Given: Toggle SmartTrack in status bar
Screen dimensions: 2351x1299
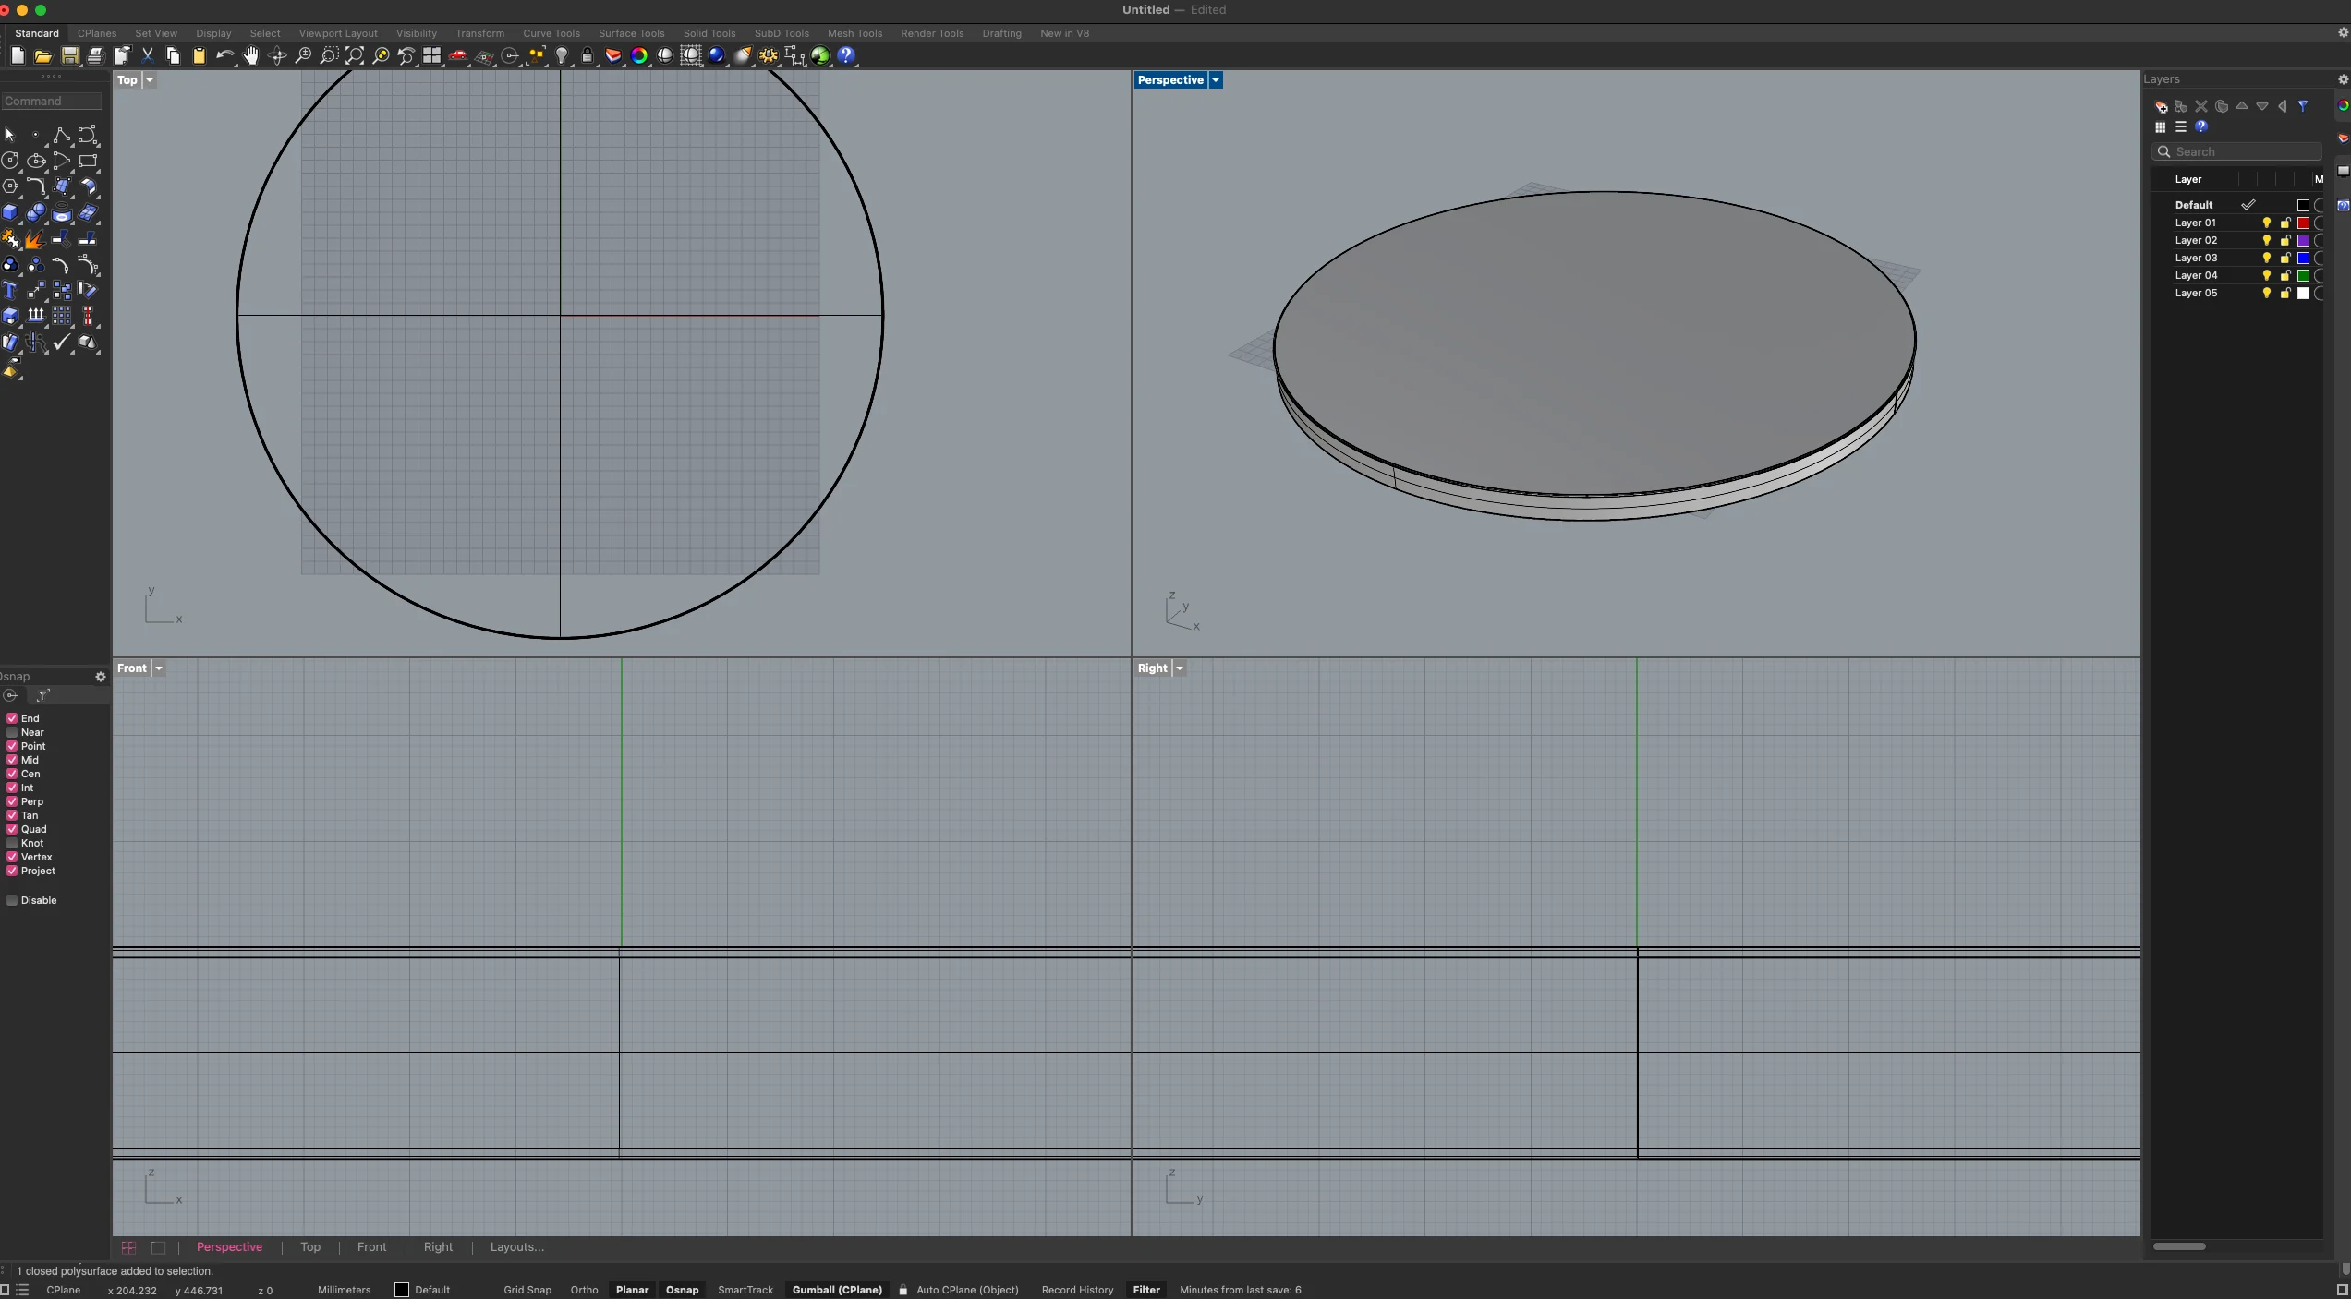Looking at the screenshot, I should (745, 1290).
